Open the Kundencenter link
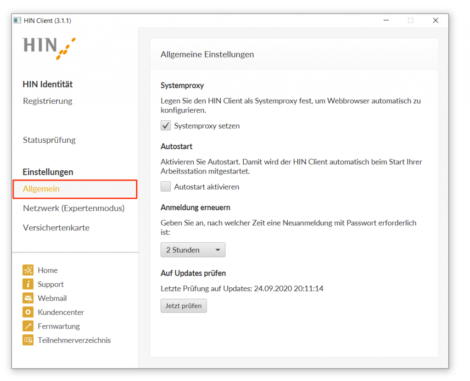Image resolution: width=470 pixels, height=381 pixels. click(x=61, y=312)
